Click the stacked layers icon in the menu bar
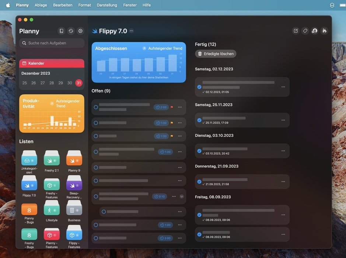346x258 pixels. pos(332,5)
